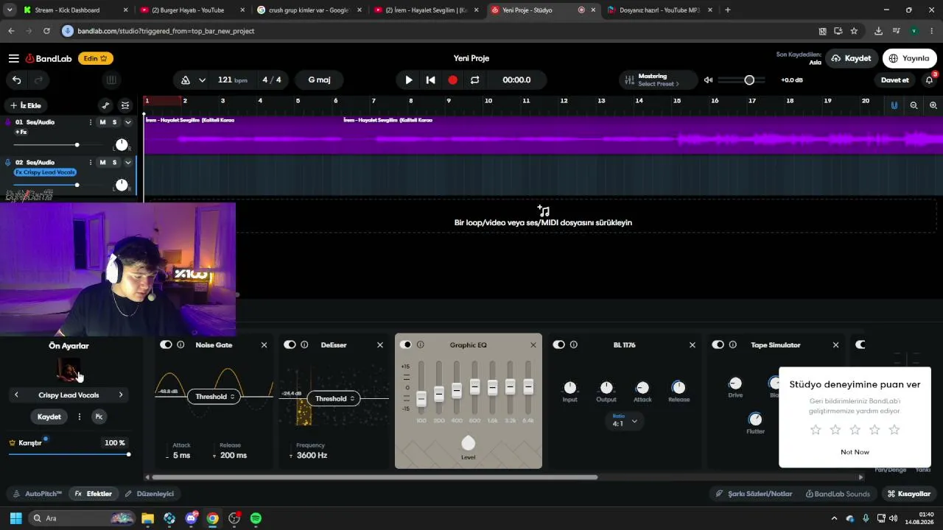Close the DeEsser effect

coord(380,344)
